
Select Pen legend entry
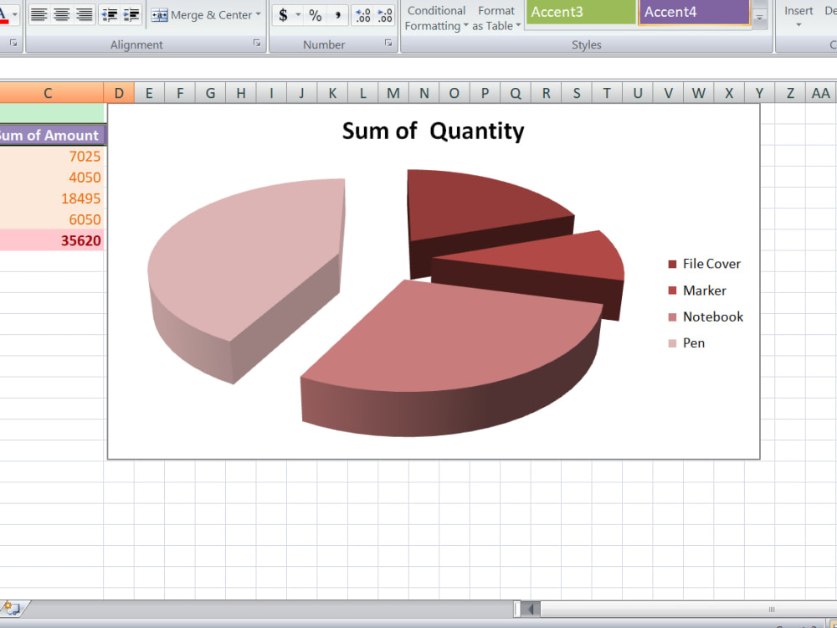click(x=686, y=342)
